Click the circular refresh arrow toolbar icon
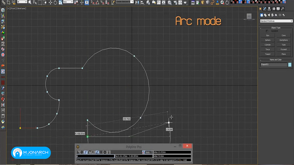Image resolution: width=294 pixels, height=165 pixels. tap(227, 2)
